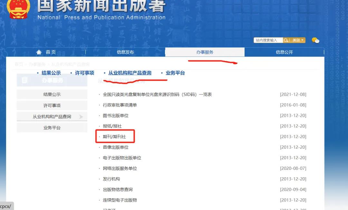Click arrow icon on 从业机构和产品查询 sidebar item
This screenshot has height=210, width=348.
click(x=81, y=117)
